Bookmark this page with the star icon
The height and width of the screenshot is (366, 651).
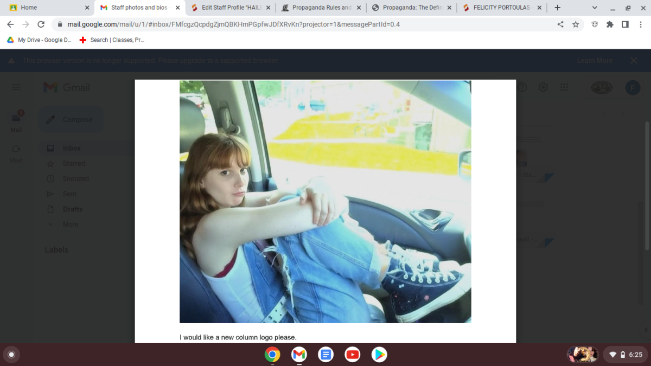(x=576, y=24)
